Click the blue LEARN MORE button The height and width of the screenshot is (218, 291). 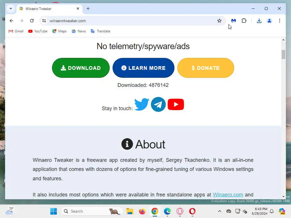click(144, 68)
